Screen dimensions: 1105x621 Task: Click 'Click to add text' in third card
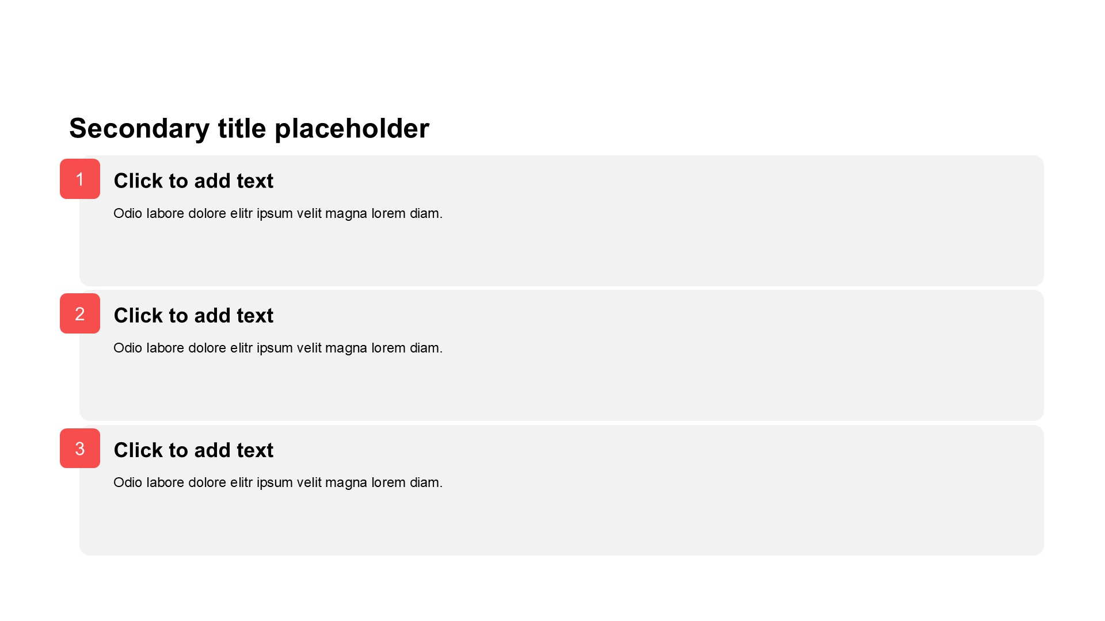(193, 450)
